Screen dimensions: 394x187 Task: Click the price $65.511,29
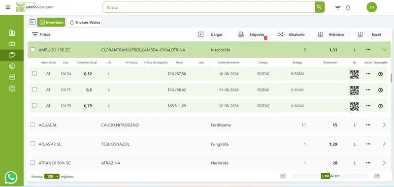pyautogui.click(x=177, y=106)
